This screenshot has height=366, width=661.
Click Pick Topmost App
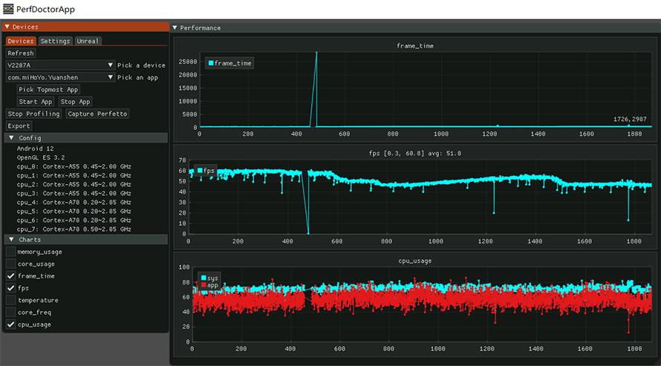[48, 90]
